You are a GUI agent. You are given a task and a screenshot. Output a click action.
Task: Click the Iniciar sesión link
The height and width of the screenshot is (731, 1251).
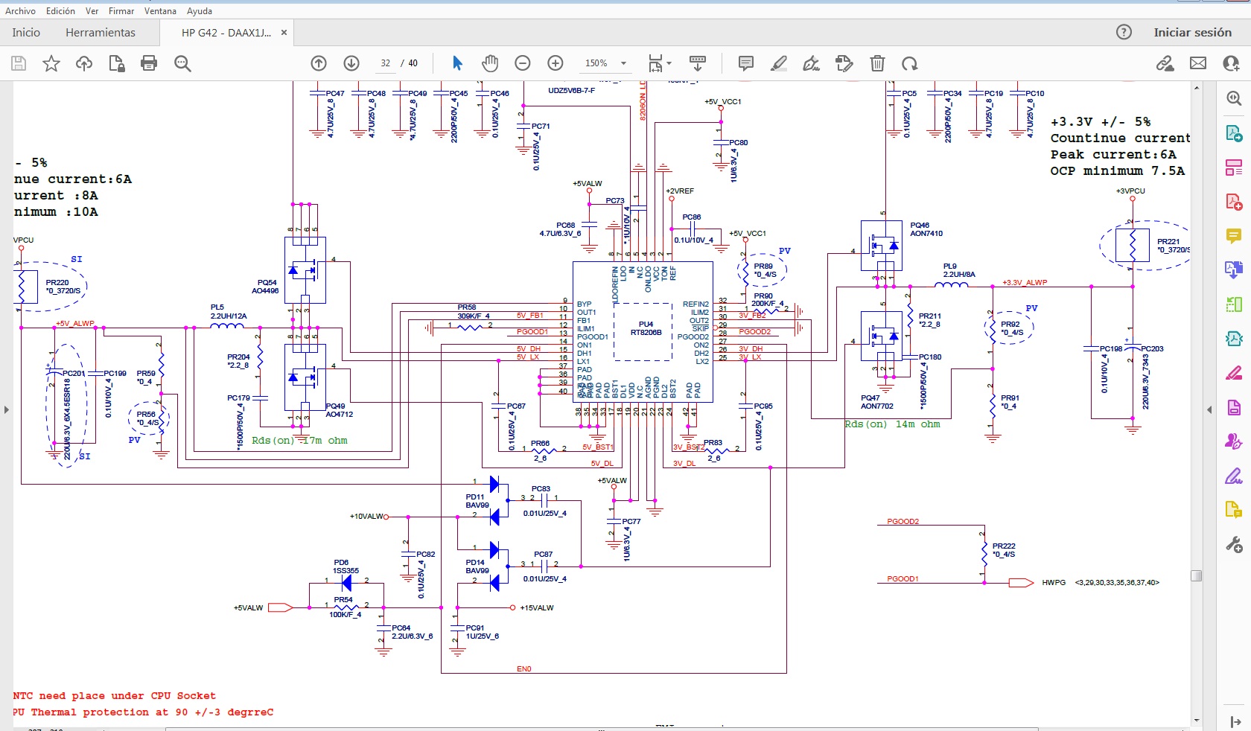tap(1193, 33)
